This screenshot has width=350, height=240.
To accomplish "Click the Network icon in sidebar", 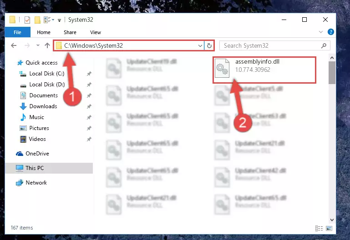I will pyautogui.click(x=20, y=183).
